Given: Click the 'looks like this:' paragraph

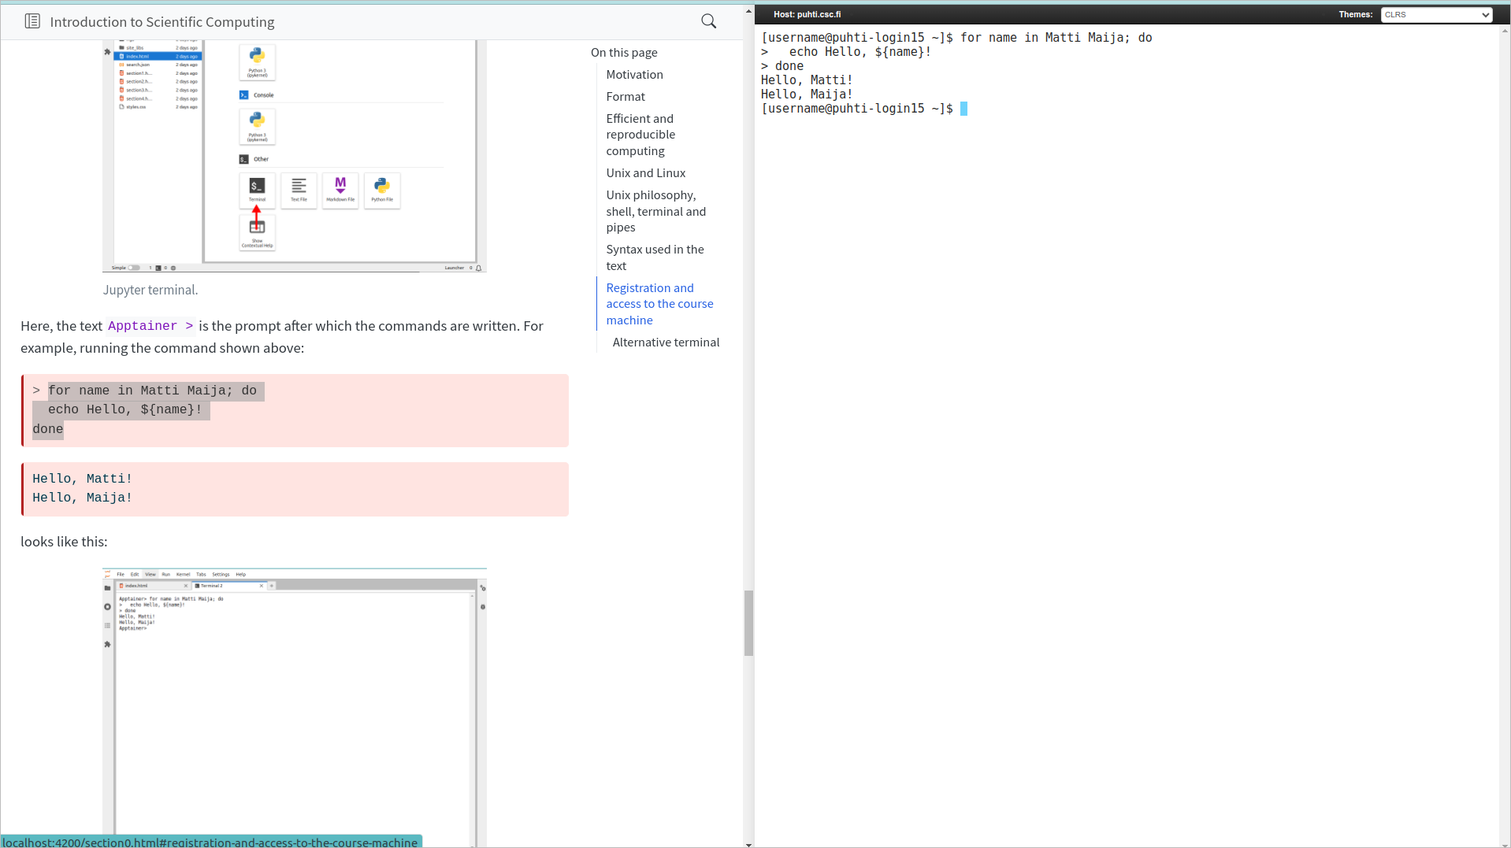Looking at the screenshot, I should (64, 542).
